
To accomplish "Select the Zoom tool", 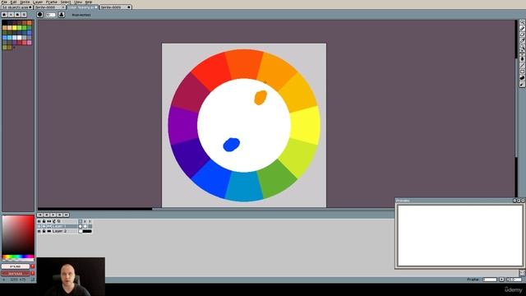I will [x=522, y=47].
